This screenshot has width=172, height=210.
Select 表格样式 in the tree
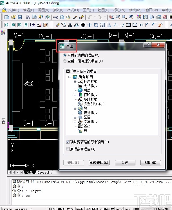click(91, 86)
